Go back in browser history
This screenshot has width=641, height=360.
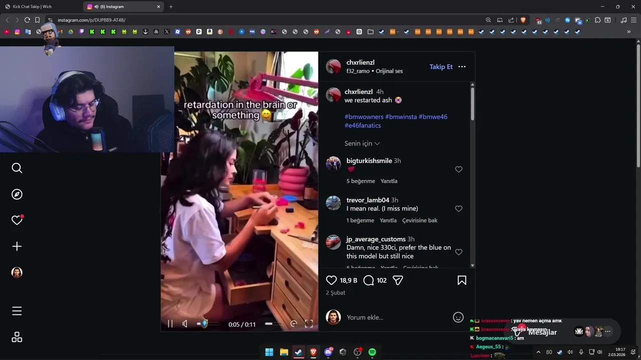(x=7, y=20)
